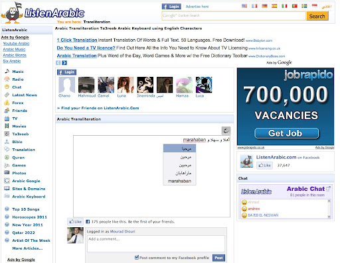Like the transliteration page below editor

click(75, 221)
